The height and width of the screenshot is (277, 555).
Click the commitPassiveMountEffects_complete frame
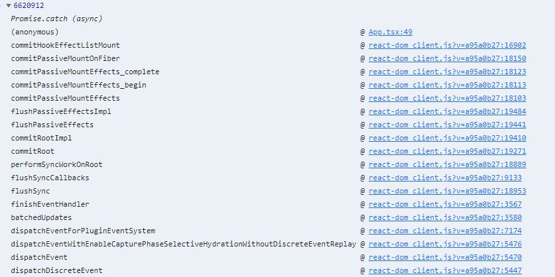(85, 72)
